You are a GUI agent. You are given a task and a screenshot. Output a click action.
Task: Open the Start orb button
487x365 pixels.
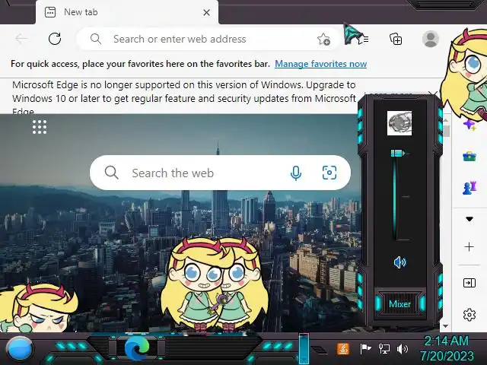[19, 349]
